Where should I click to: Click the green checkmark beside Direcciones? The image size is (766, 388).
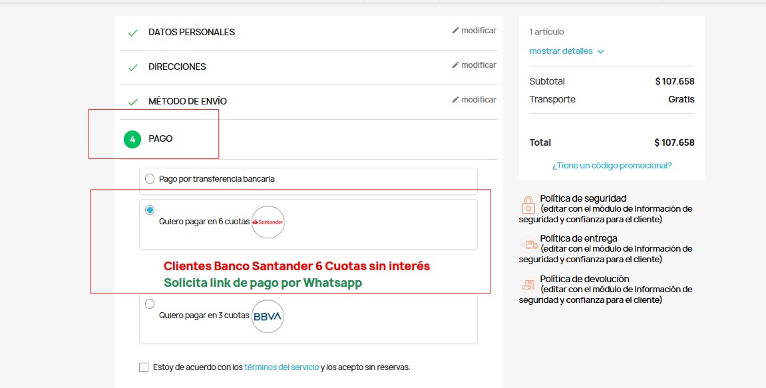(133, 67)
